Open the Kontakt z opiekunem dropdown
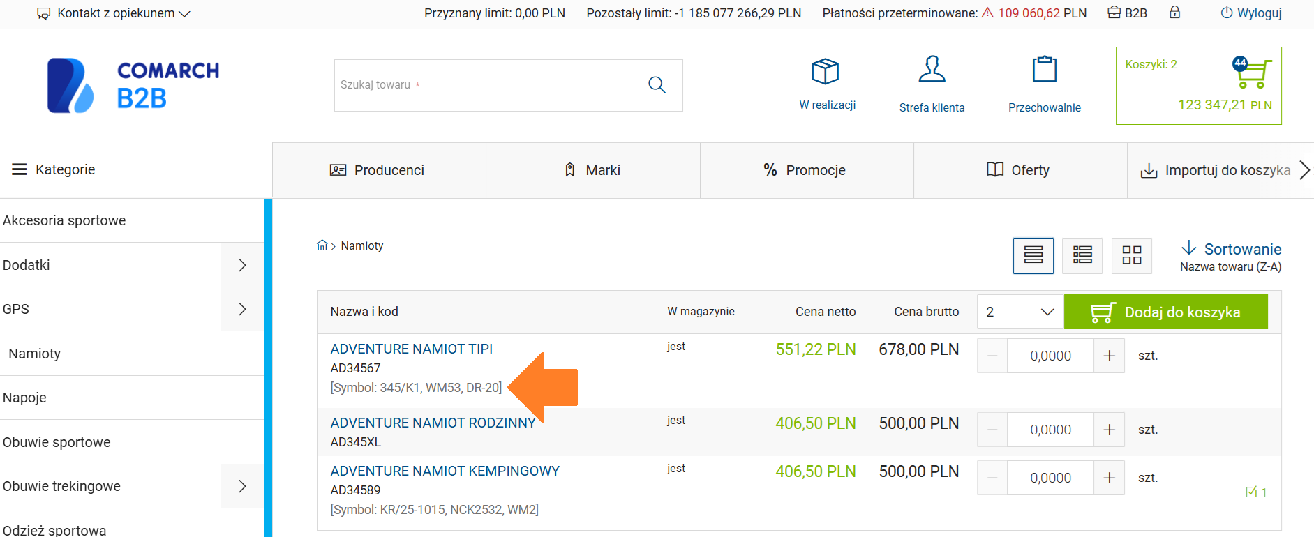 (x=114, y=13)
